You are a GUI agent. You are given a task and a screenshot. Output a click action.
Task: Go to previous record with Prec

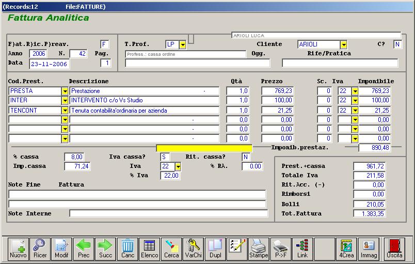(84, 249)
